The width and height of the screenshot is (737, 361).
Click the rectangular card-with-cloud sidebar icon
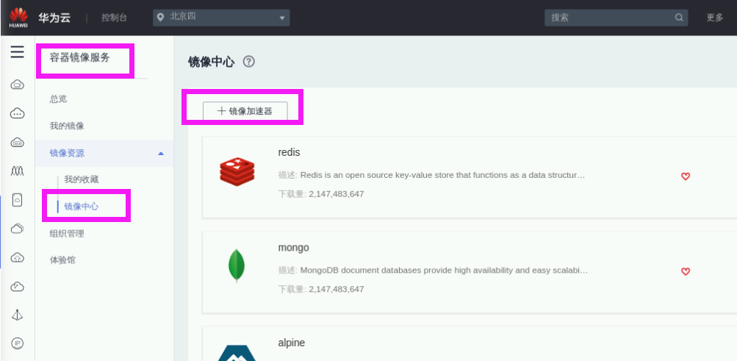click(18, 200)
